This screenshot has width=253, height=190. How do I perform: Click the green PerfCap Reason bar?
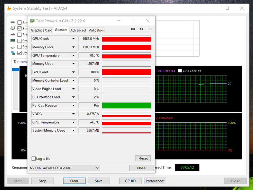point(127,105)
